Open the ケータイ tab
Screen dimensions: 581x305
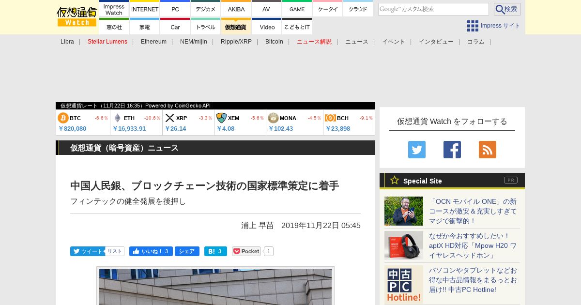(328, 9)
